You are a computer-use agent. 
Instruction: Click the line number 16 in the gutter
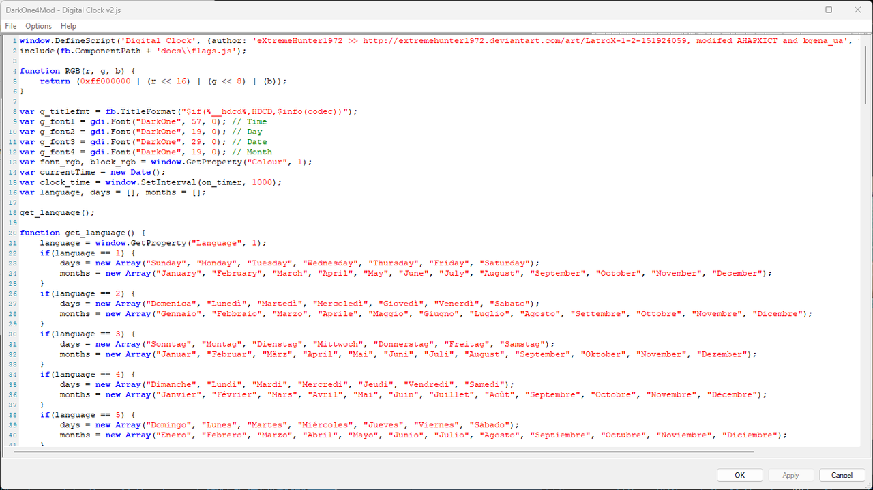(x=14, y=192)
